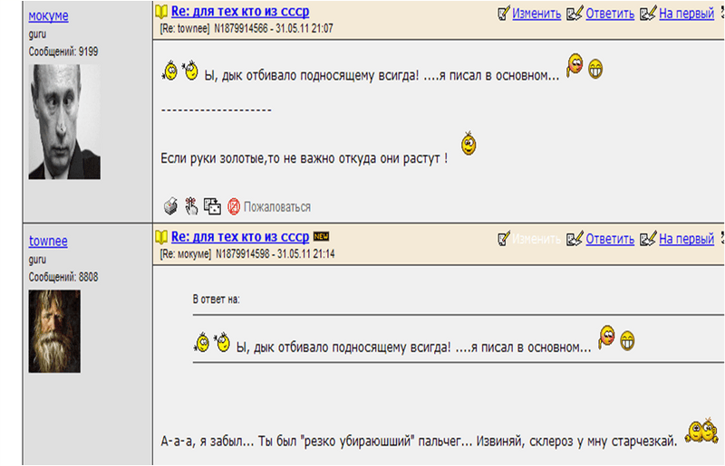
Task: Click text 'Сообщений: 8808'
Action: click(63, 277)
